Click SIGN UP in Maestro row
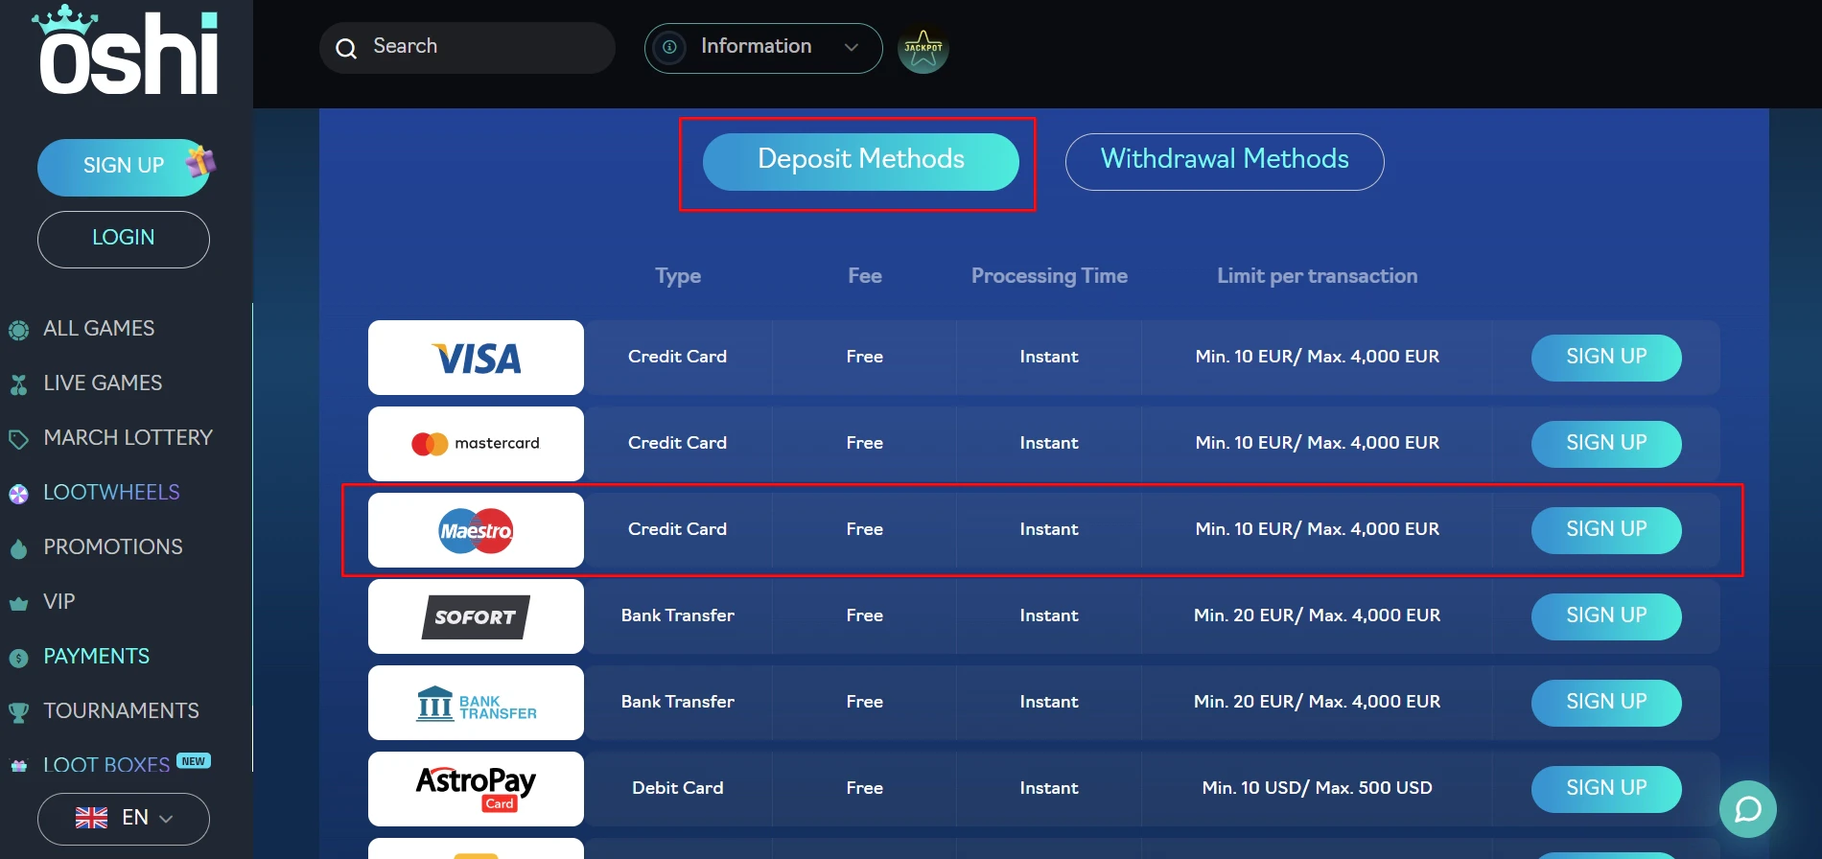This screenshot has height=859, width=1822. [x=1606, y=530]
